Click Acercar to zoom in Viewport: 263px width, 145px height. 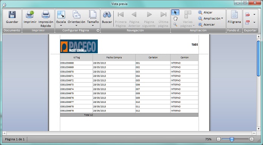pos(206,24)
